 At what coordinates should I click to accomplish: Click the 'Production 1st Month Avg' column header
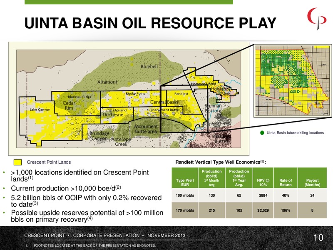click(211, 178)
